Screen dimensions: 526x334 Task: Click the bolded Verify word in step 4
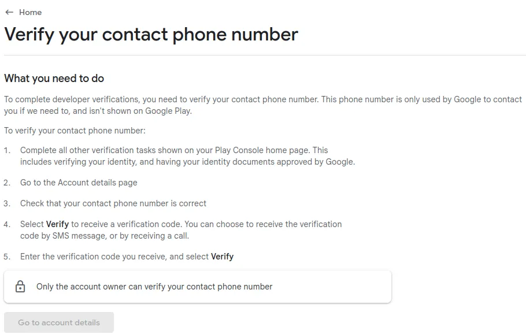[57, 224]
